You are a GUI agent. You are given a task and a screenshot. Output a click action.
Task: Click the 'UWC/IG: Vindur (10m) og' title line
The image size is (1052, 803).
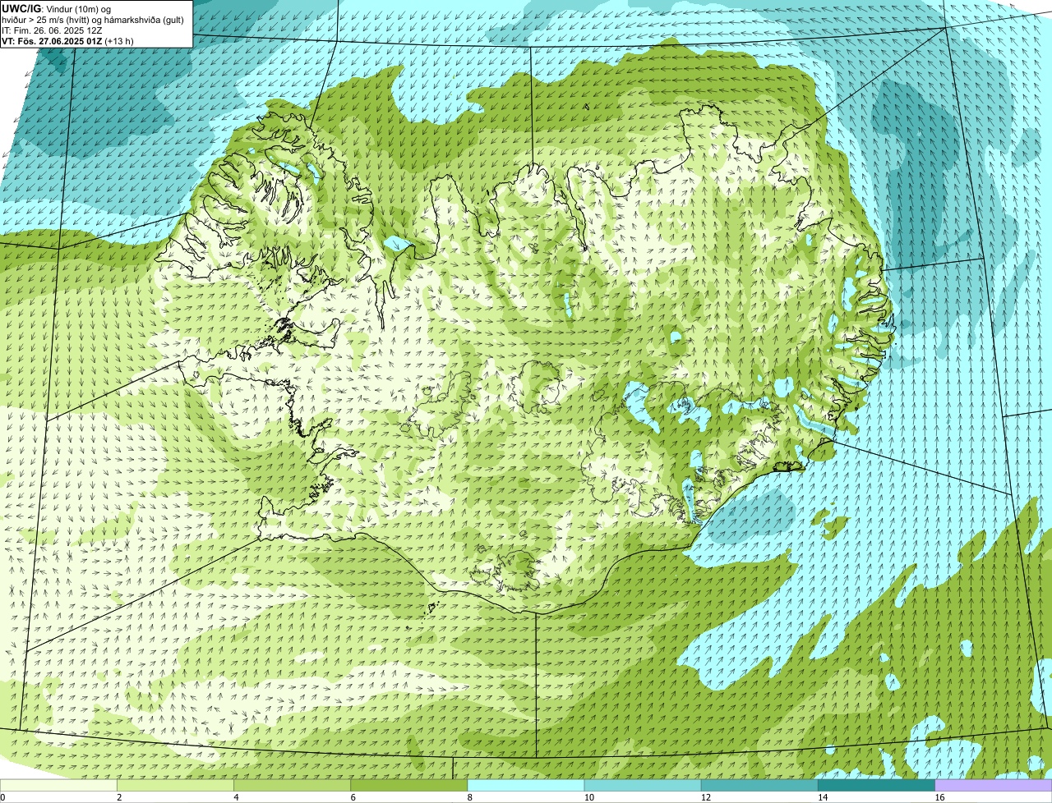(x=56, y=8)
